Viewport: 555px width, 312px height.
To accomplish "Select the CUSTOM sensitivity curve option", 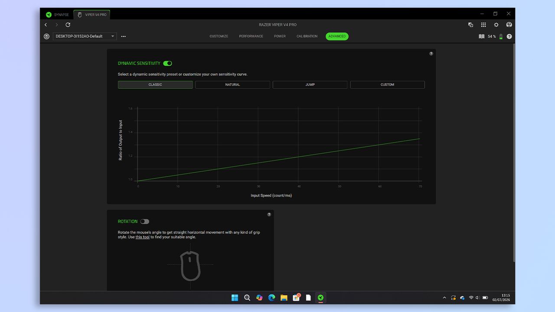I will 387,85.
